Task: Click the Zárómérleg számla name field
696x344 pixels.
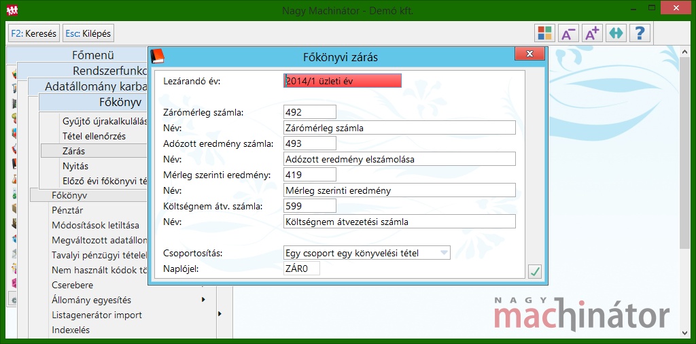Action: pos(400,127)
